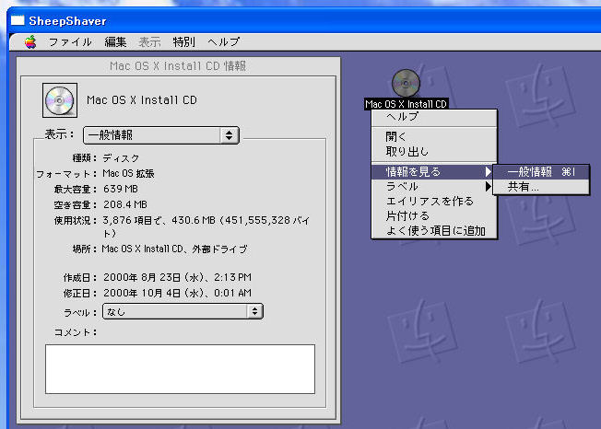Screen dimensions: 601x429
Task: Click the 場所 外部ドライブ location text
Action: point(174,249)
